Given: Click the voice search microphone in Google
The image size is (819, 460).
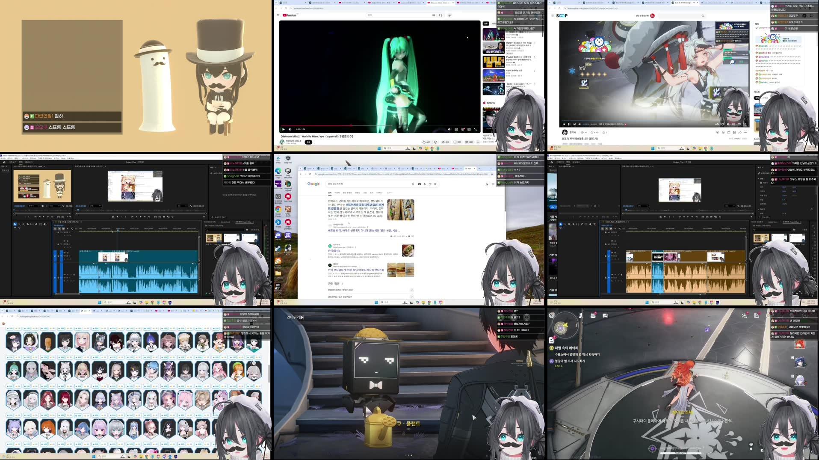Looking at the screenshot, I should [x=425, y=184].
